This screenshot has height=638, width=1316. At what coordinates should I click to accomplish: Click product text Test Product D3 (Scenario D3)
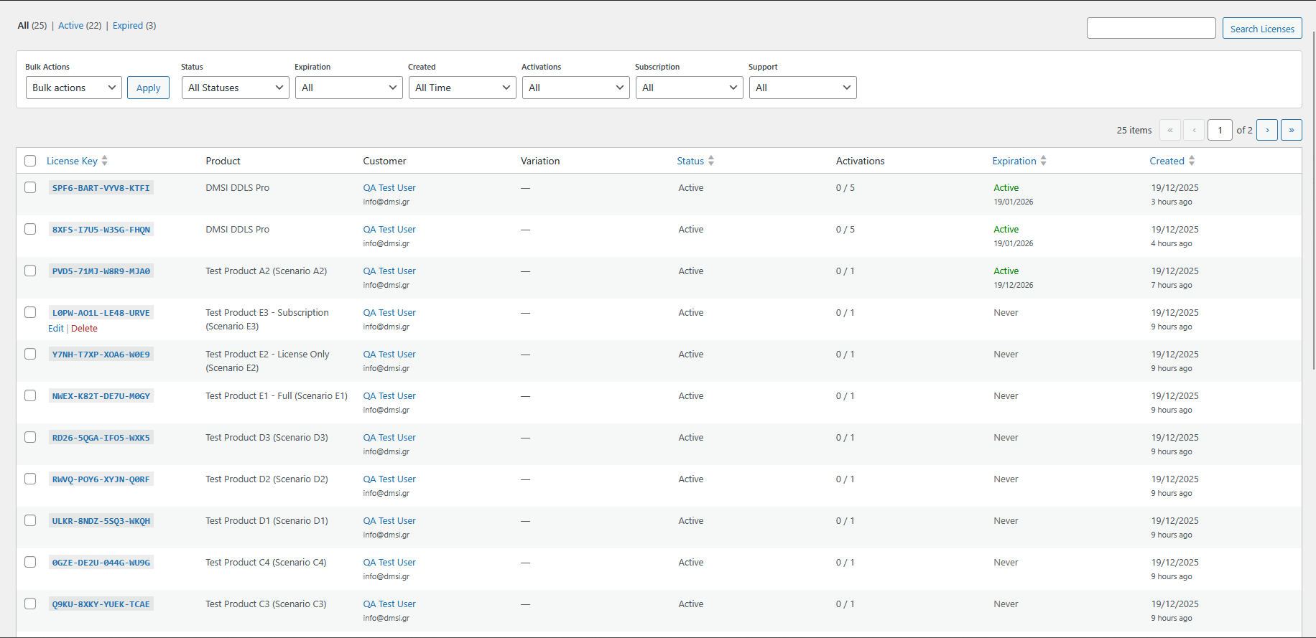coord(267,437)
